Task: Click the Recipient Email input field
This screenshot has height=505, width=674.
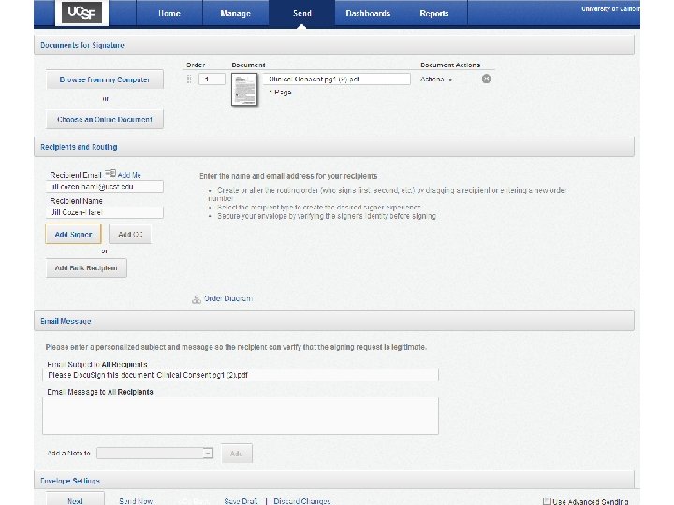Action: 105,187
